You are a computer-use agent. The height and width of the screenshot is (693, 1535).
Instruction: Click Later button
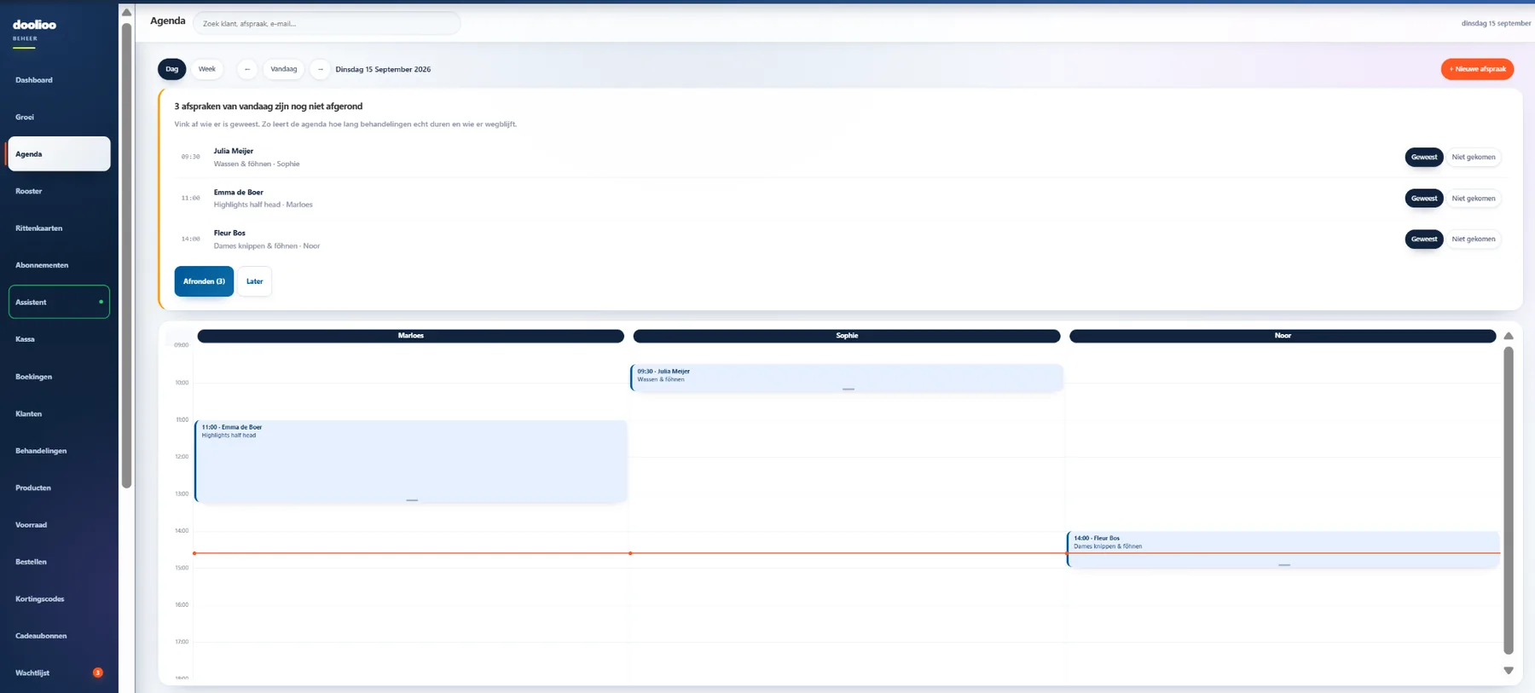254,281
